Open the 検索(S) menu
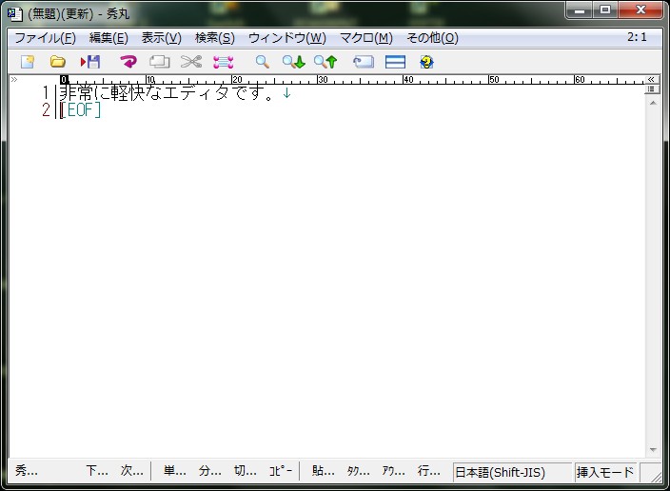The image size is (670, 491). click(x=215, y=38)
